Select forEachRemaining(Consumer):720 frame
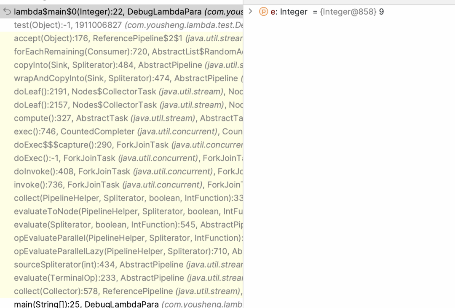Image resolution: width=455 pixels, height=308 pixels. (x=121, y=52)
